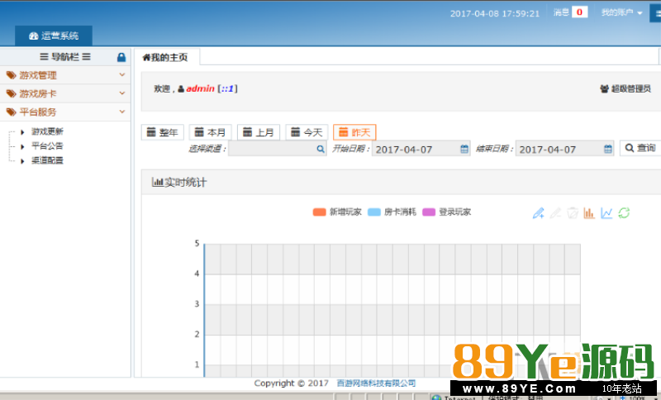This screenshot has height=400, width=661.
Task: Click timestamp 2017-04-08 17:59:21
Action: point(495,13)
